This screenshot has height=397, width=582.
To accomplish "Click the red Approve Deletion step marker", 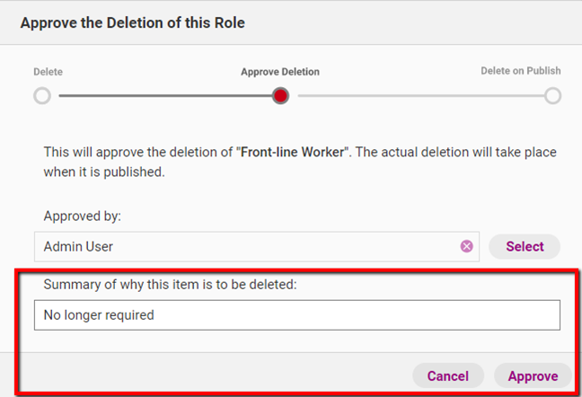I will coord(280,96).
